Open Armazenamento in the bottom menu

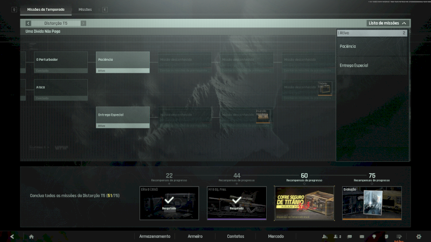coord(155,236)
